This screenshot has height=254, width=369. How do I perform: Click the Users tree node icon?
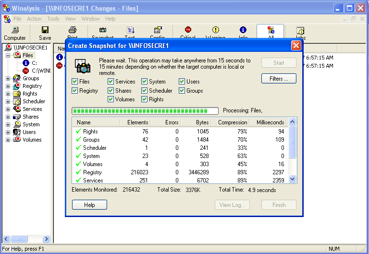(17, 132)
